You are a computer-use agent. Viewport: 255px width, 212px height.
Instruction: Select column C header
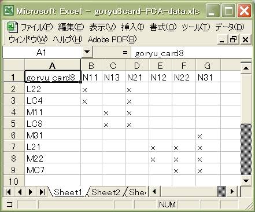coord(113,65)
